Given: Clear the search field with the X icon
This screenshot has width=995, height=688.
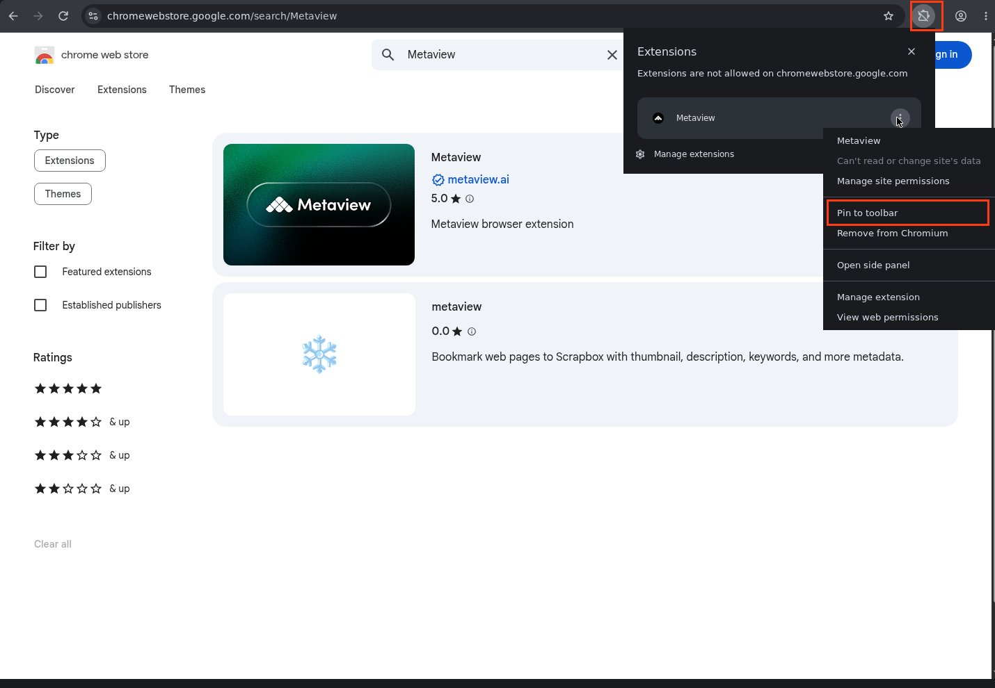Looking at the screenshot, I should pyautogui.click(x=612, y=55).
